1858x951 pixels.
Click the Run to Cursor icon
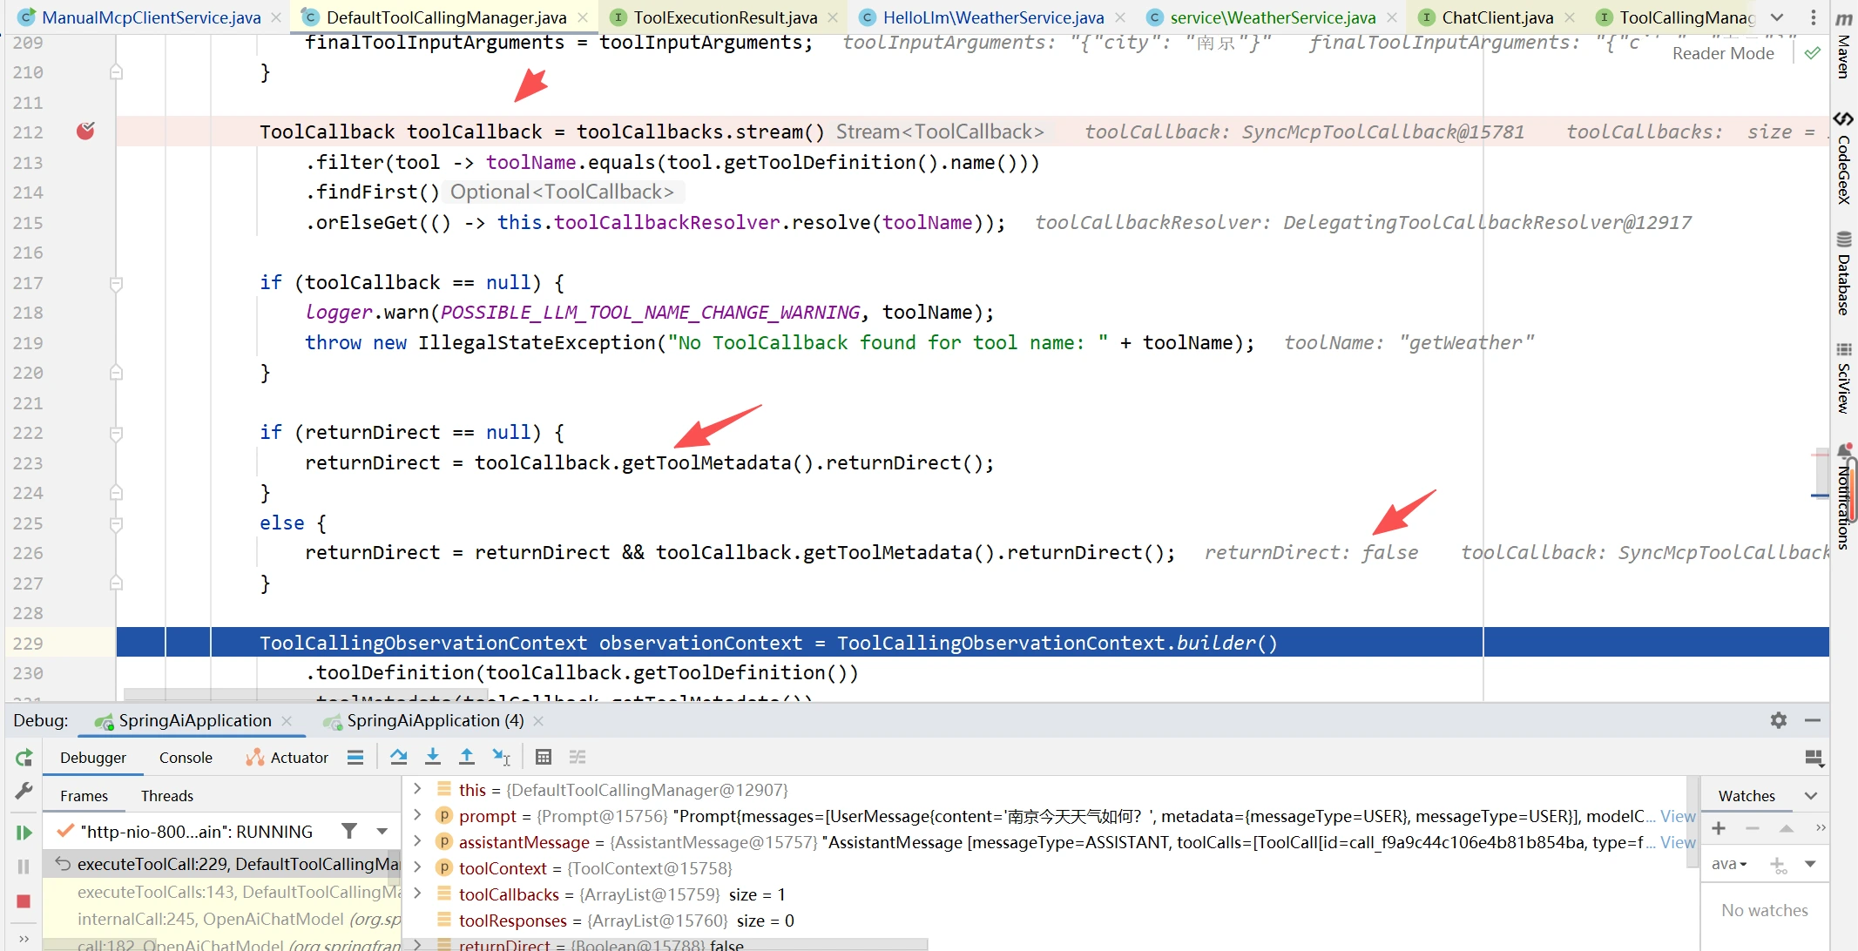point(501,757)
